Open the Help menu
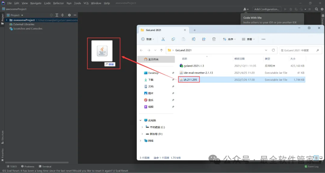The width and height of the screenshot is (325, 173). point(107,3)
